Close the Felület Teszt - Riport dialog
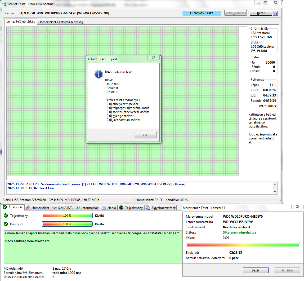The width and height of the screenshot is (304, 281). point(154,58)
